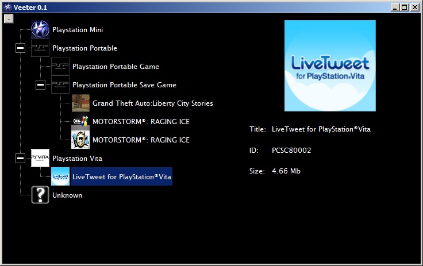Image resolution: width=423 pixels, height=266 pixels.
Task: Click the title value LiveTweet for PlayStation Vita
Action: coord(321,129)
